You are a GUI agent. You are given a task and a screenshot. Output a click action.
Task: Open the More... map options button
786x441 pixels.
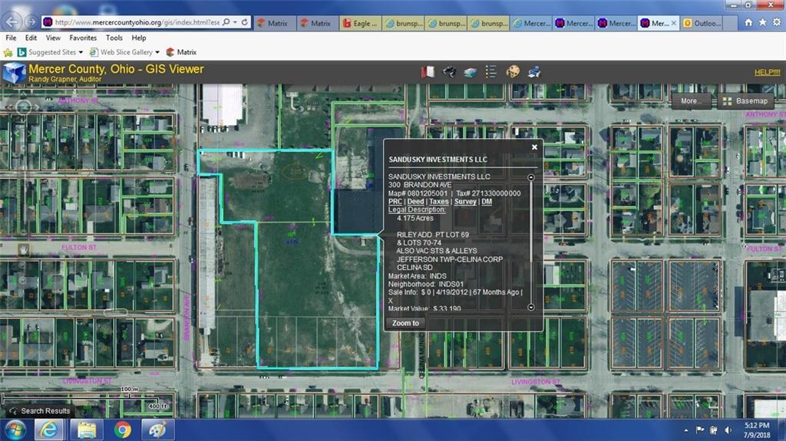click(x=691, y=100)
